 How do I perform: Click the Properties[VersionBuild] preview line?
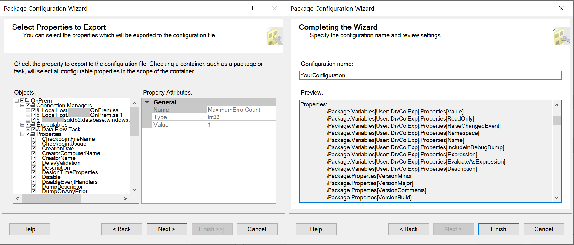coord(369,198)
